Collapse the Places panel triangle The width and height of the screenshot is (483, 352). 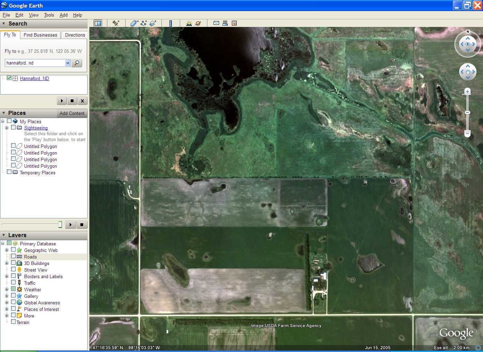pos(4,113)
